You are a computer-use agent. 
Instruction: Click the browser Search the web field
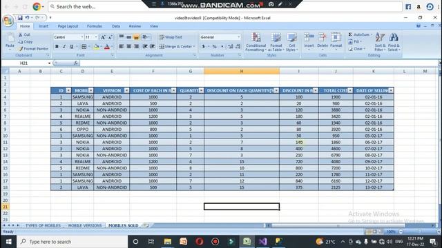[226, 7]
